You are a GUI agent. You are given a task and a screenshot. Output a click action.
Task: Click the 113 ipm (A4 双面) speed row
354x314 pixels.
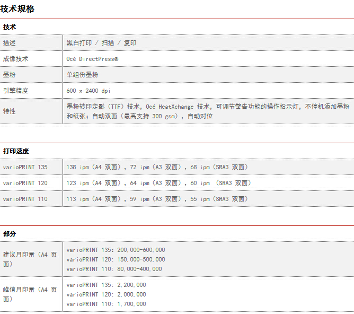tap(157, 199)
